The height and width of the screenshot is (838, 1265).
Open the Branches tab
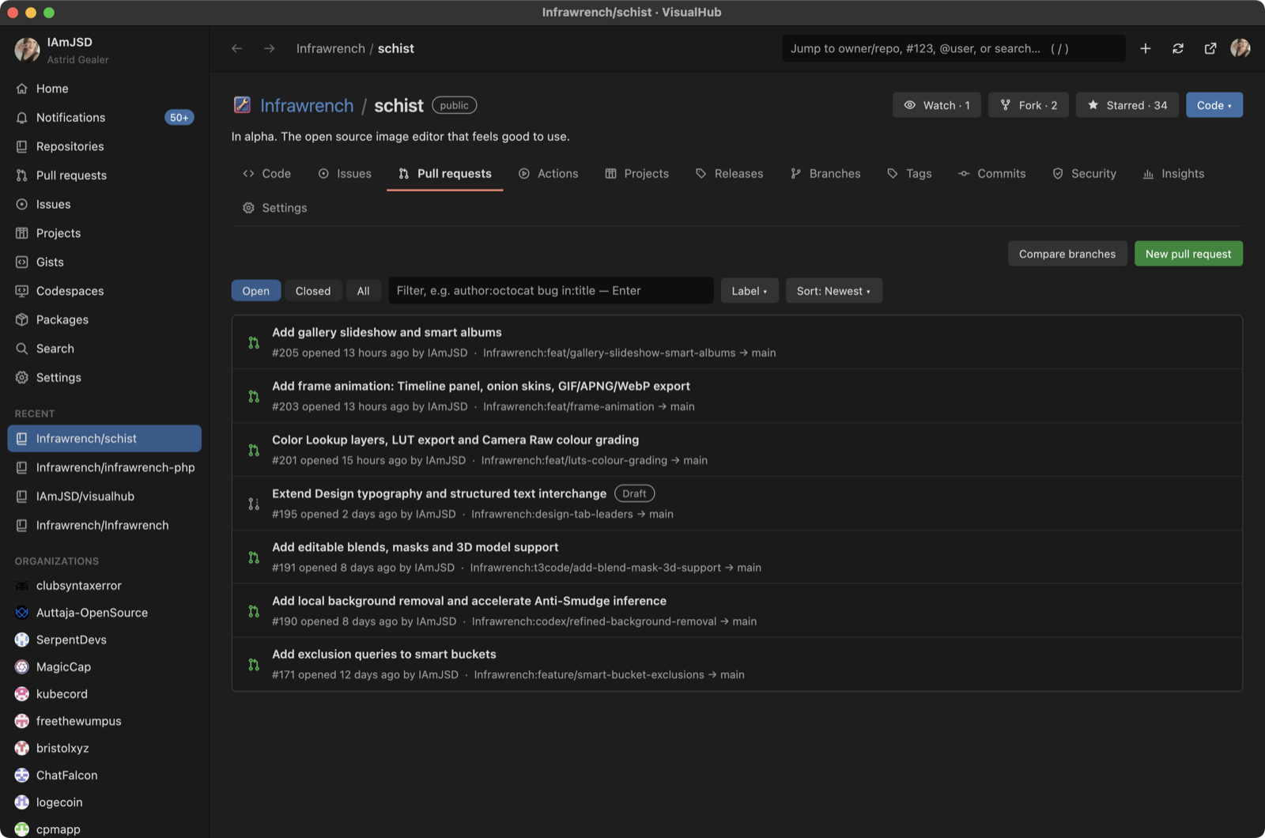click(x=825, y=174)
